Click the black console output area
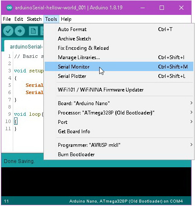This screenshot has width=195, height=206. [x=96, y=182]
